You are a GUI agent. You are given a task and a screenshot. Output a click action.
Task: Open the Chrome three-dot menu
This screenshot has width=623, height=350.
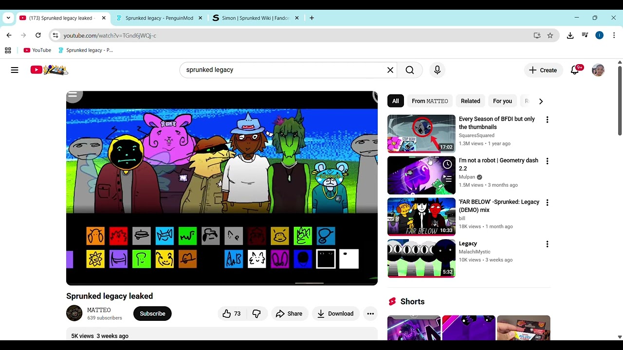[614, 35]
